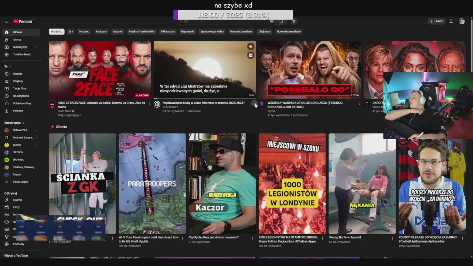Screen dimensions: 473x266
Task: Click the Utwórz create button
Action: [x=436, y=21]
